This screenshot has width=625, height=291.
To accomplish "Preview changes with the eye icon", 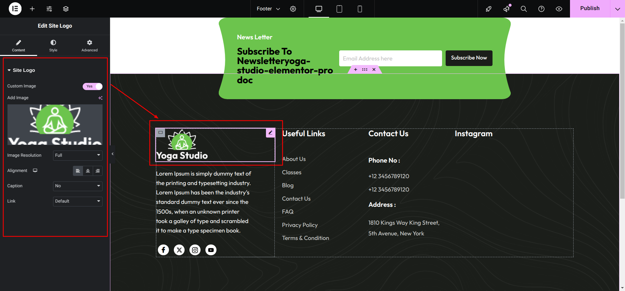I will pyautogui.click(x=559, y=9).
